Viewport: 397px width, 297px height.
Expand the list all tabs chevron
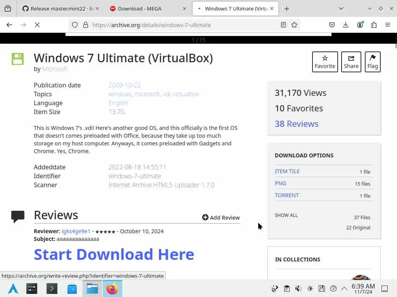[x=341, y=9]
